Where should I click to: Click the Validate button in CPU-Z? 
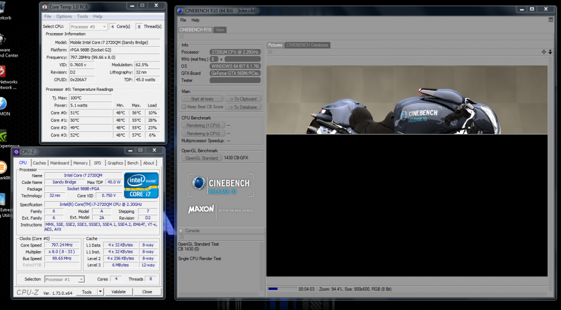(118, 292)
